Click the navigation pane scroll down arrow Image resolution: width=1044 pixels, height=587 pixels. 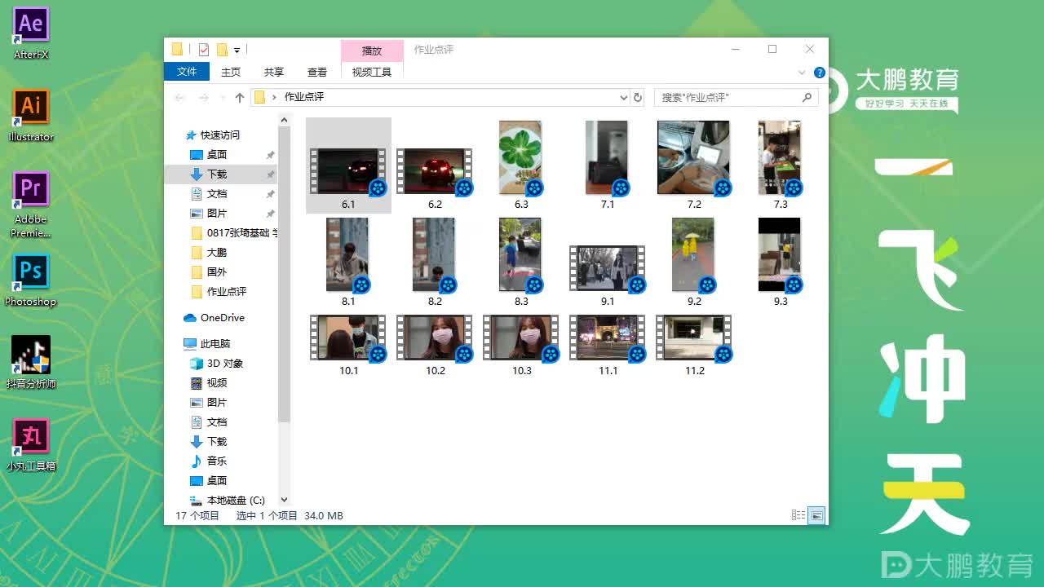point(284,500)
